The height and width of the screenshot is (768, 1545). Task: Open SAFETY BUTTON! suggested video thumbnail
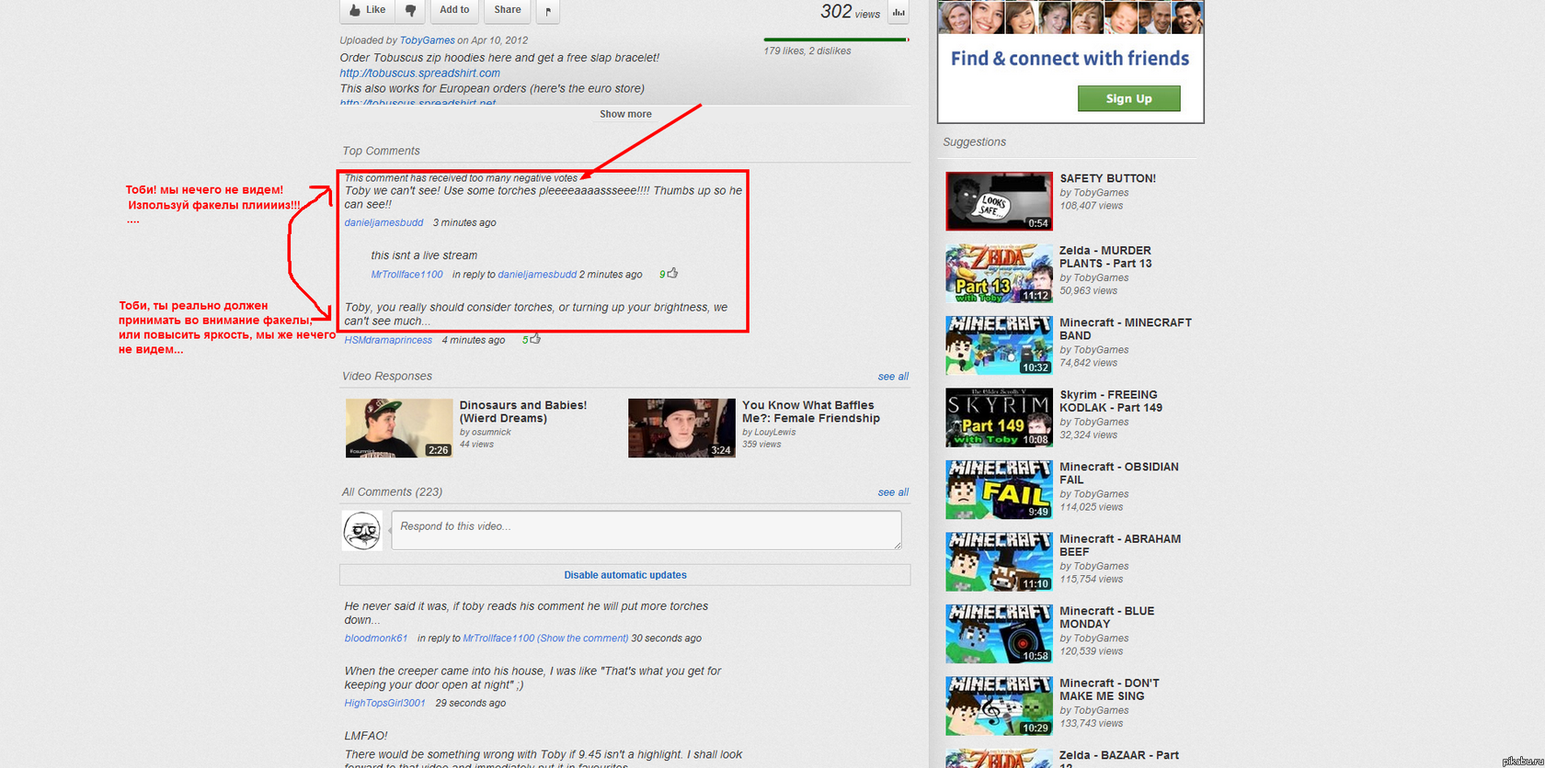point(999,200)
